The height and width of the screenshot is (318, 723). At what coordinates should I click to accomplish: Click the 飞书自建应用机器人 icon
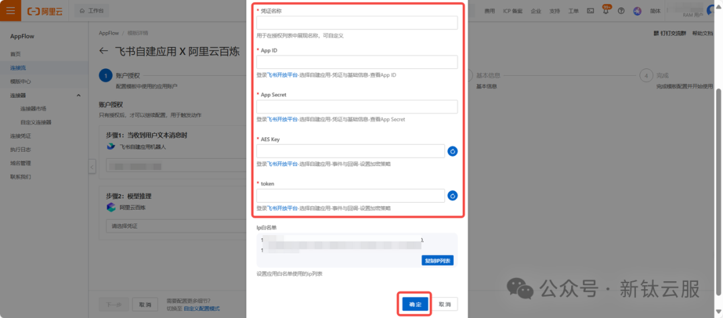[x=110, y=147]
